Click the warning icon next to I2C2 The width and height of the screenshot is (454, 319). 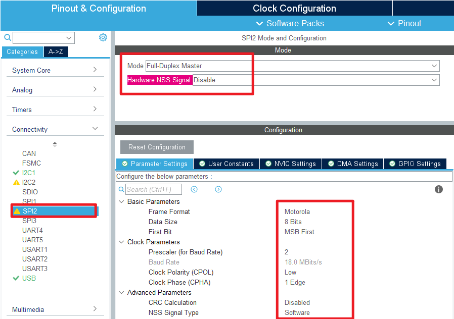click(16, 183)
